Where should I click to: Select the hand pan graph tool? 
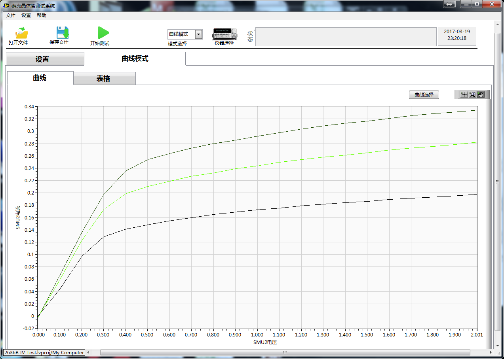click(481, 94)
